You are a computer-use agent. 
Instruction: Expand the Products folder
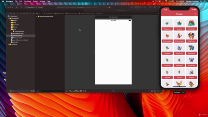click(9, 44)
